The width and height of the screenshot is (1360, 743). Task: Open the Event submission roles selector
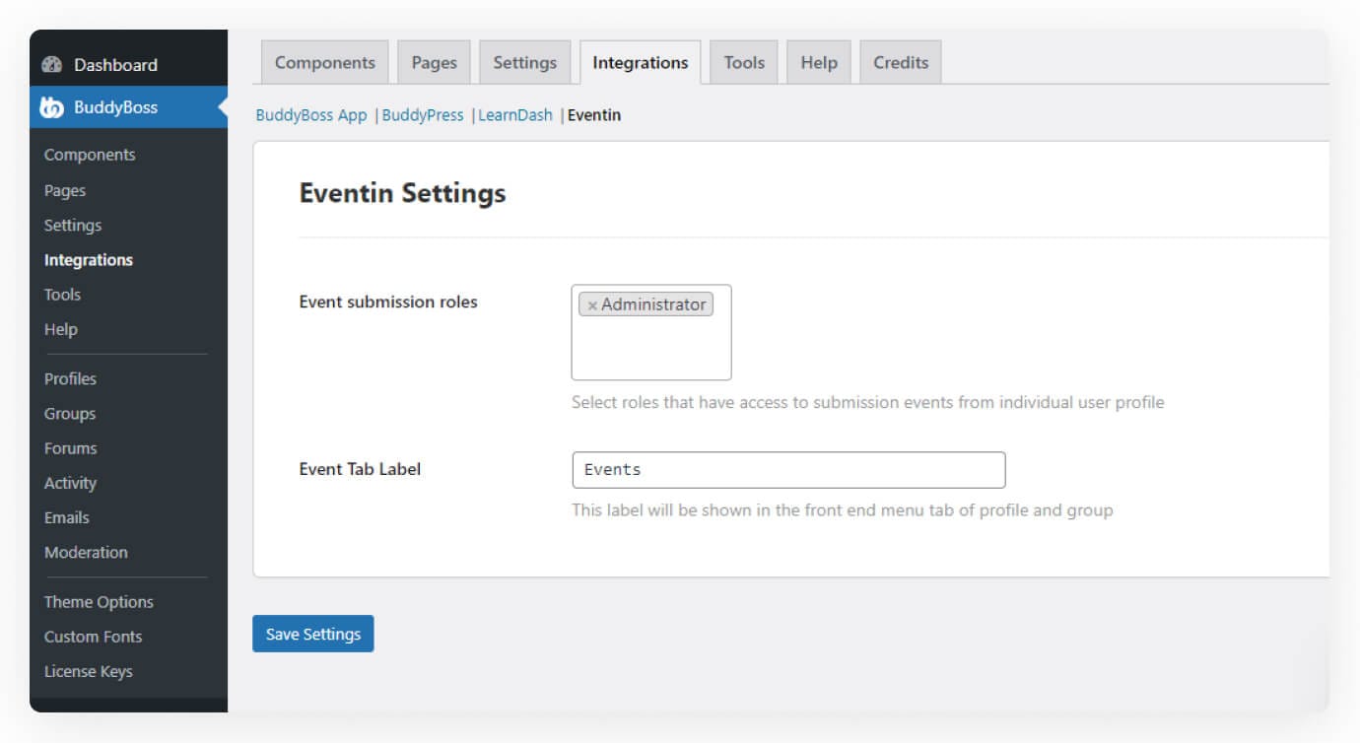pyautogui.click(x=651, y=332)
